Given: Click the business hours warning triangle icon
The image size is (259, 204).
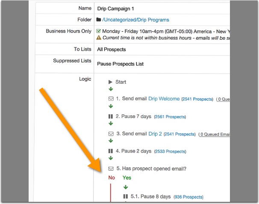Looking at the screenshot, I should click(x=99, y=38).
